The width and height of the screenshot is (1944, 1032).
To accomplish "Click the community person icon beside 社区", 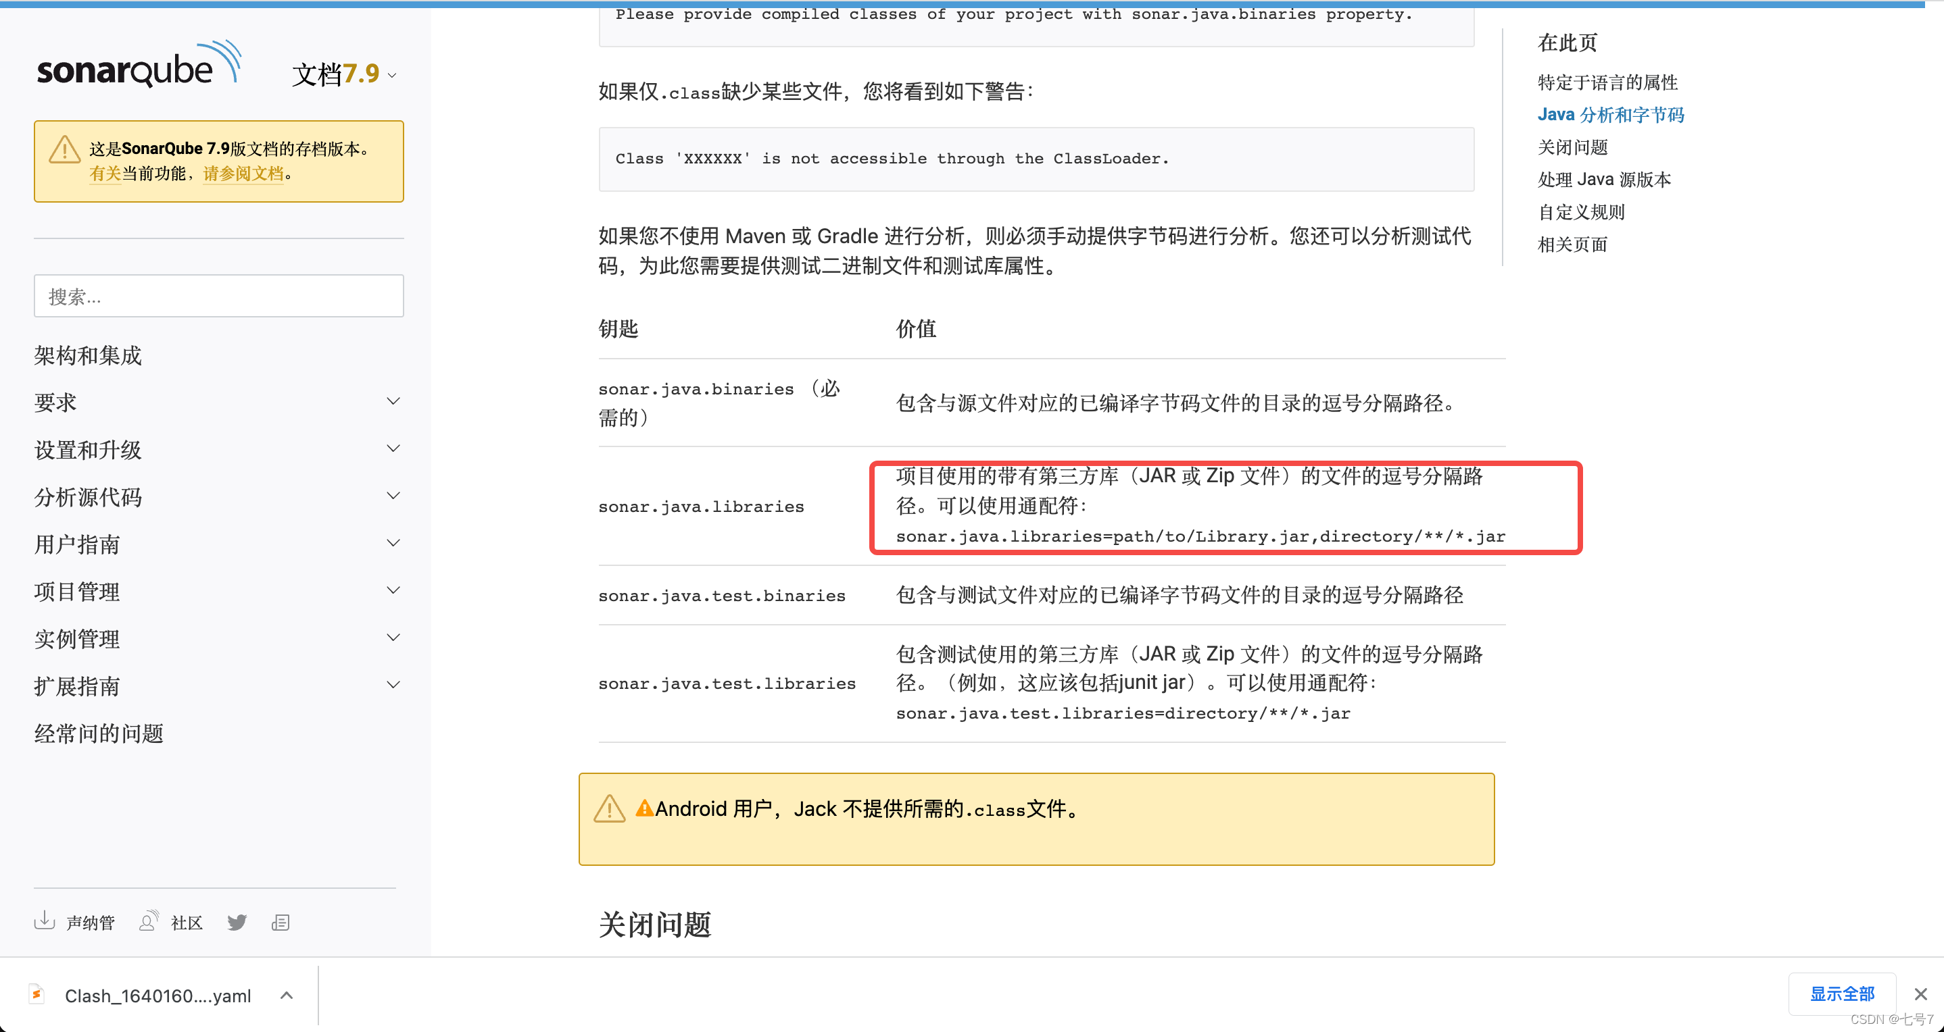I will [149, 921].
